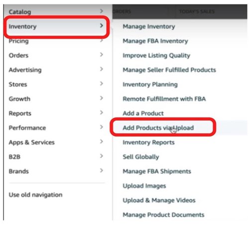Expand the Stores submenu arrow

(x=102, y=83)
